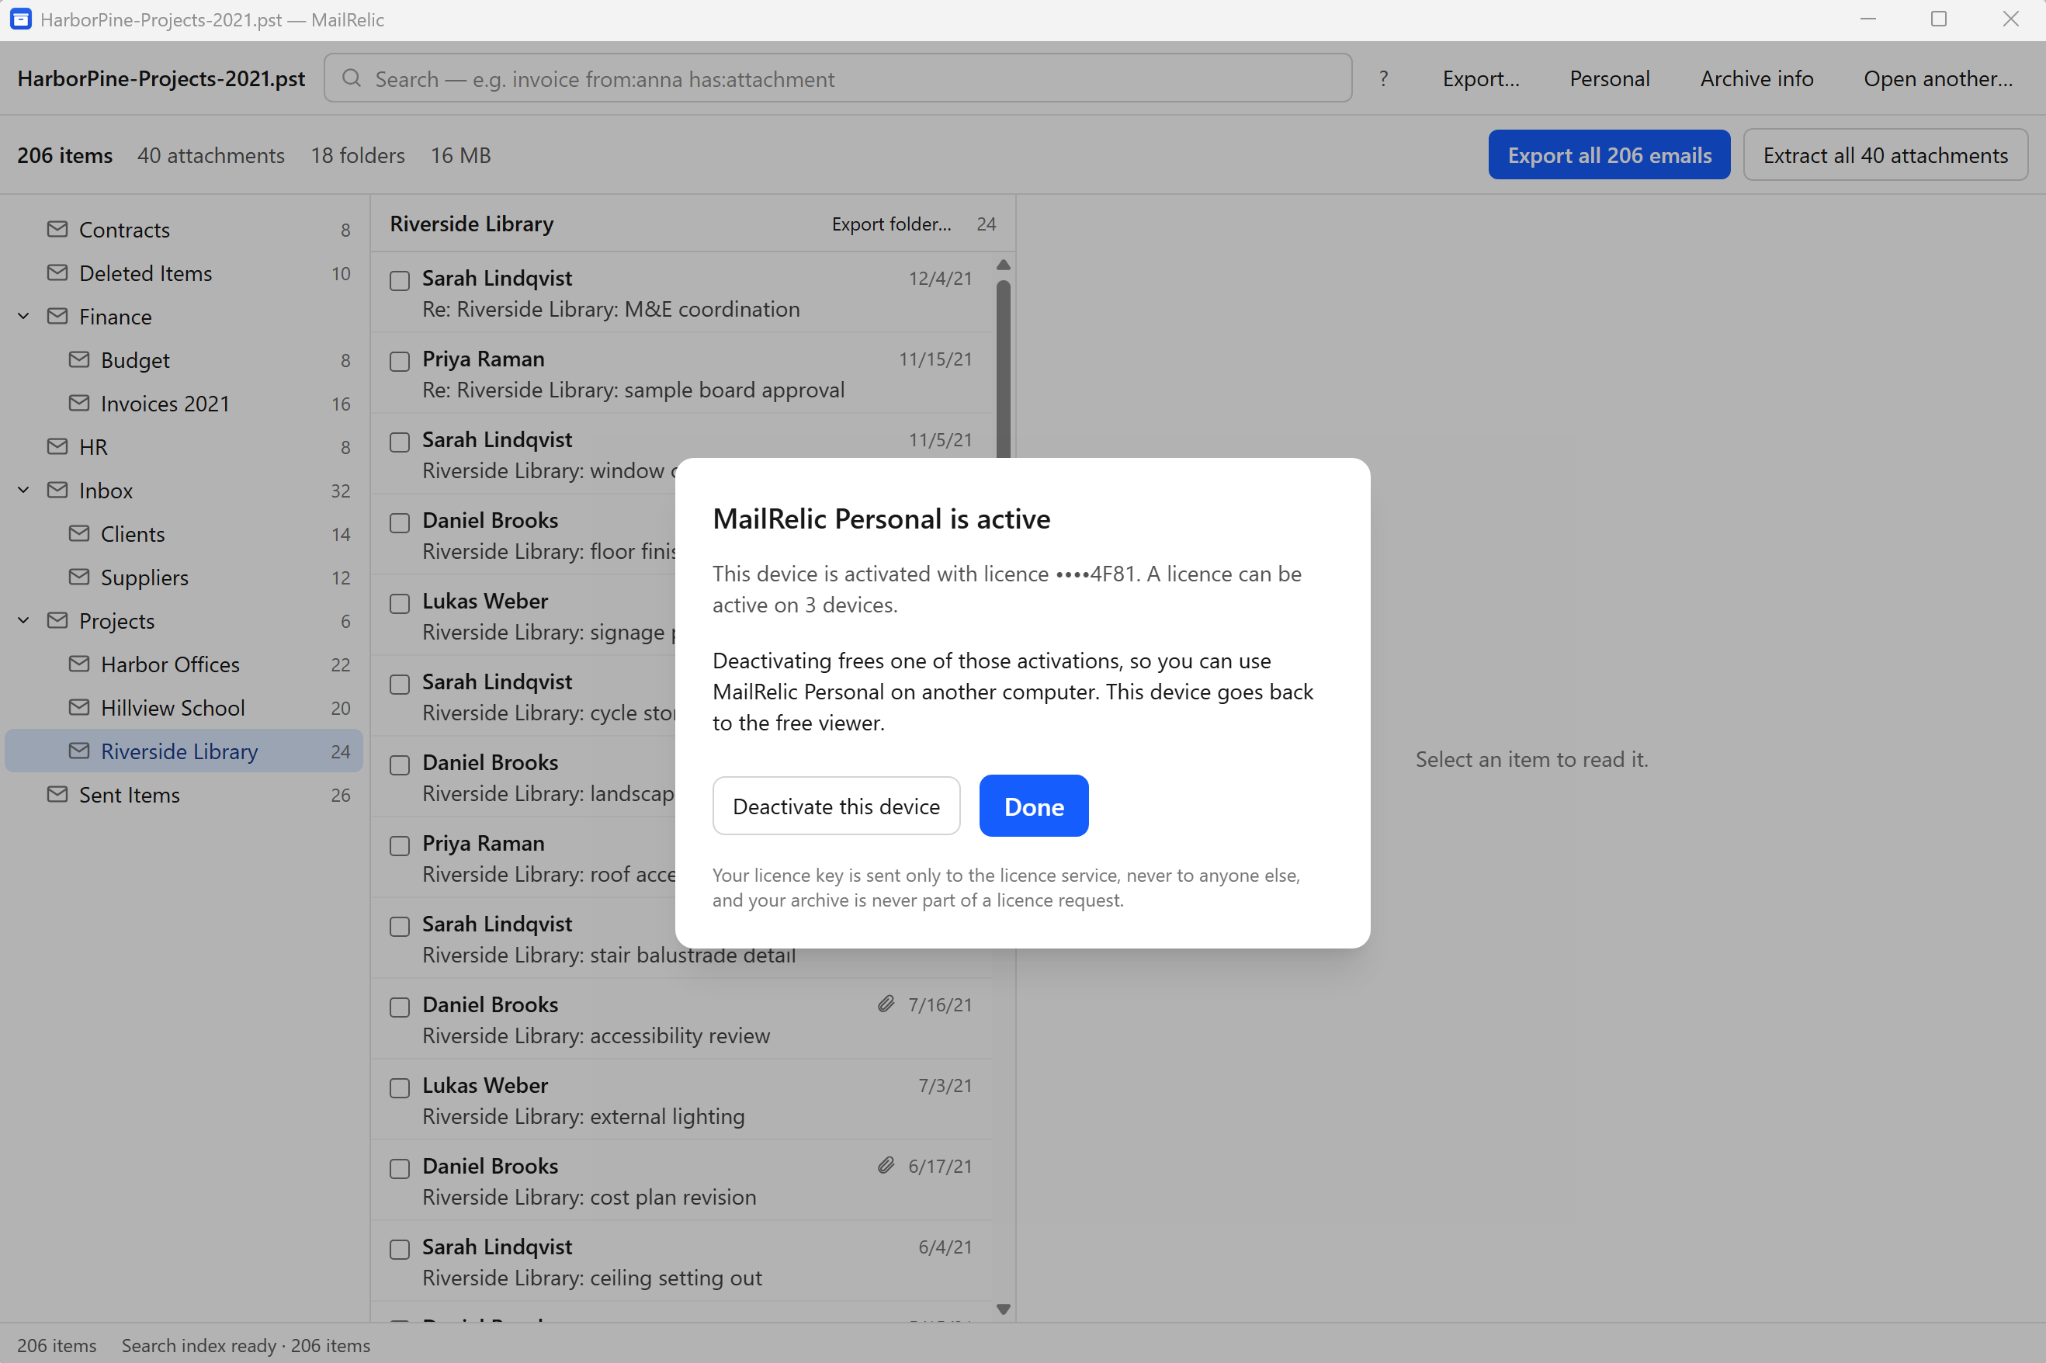Select the Sent Items folder
This screenshot has height=1363, width=2046.
point(184,795)
